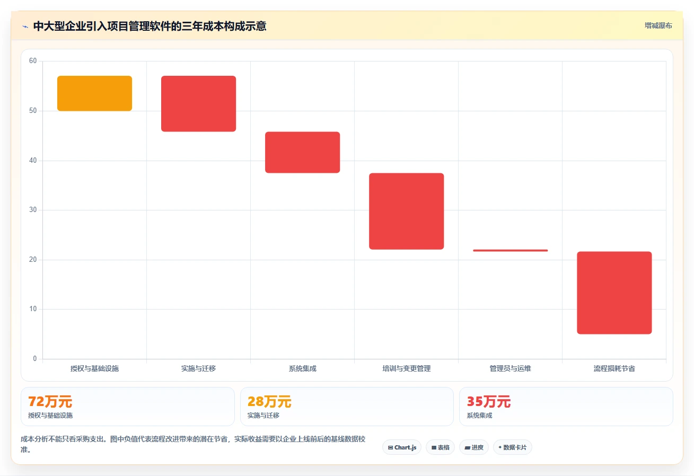Click the red 流程损耗节省 bar
The height and width of the screenshot is (476, 694).
click(614, 293)
